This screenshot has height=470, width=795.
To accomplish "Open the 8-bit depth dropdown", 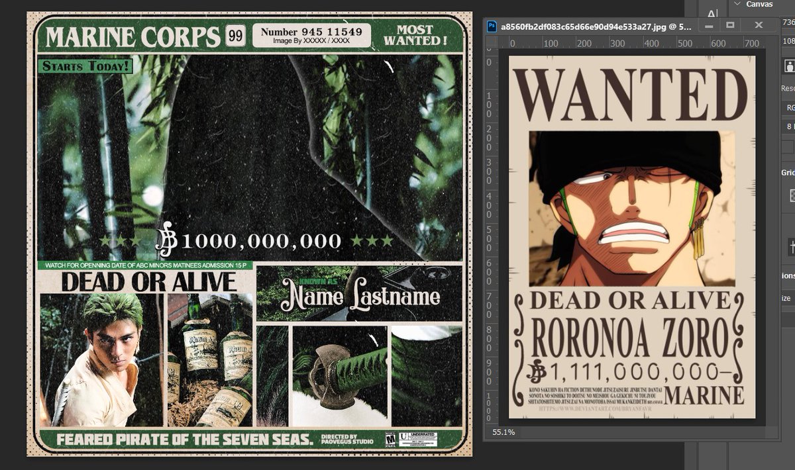I will pos(789,126).
